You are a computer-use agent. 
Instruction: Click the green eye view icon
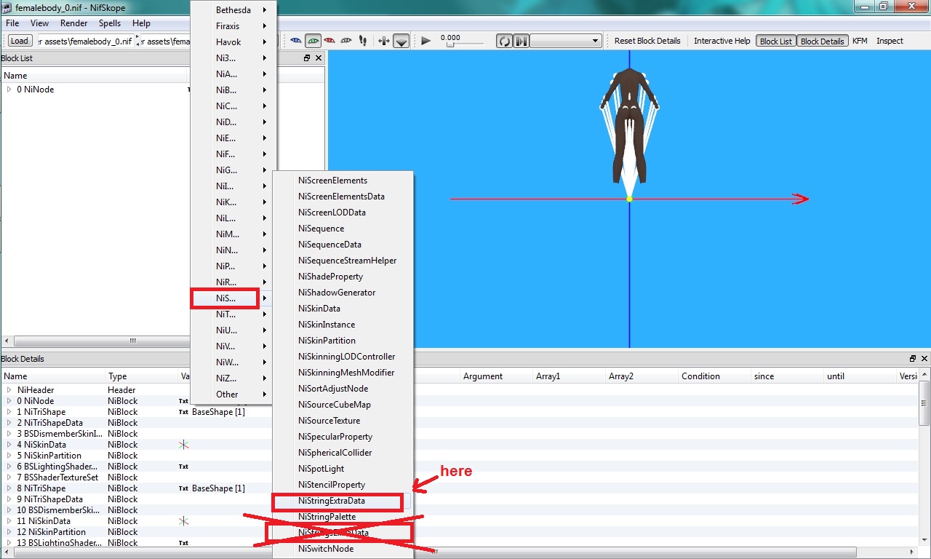tap(313, 41)
